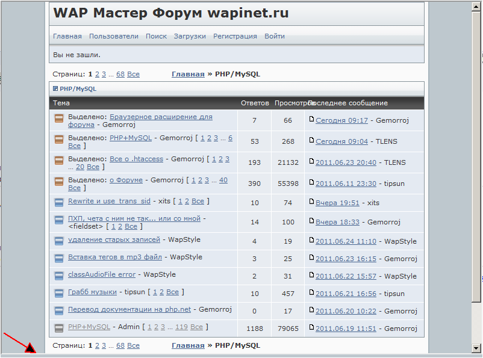Click the vertical scrollbar up arrow
This screenshot has height=358, width=483.
pyautogui.click(x=475, y=5)
